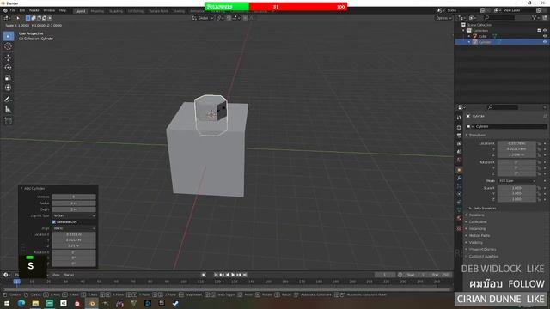Click the outliner search field
550x309 pixels.
[499, 17]
